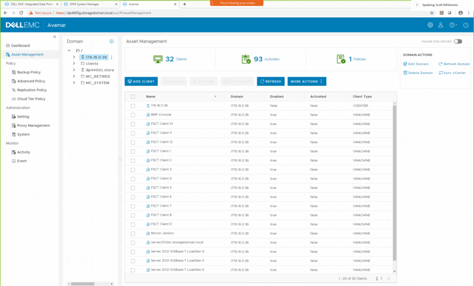The image size is (474, 286).
Task: Click the domain tree horizontal scrollbar
Action: pyautogui.click(x=82, y=284)
